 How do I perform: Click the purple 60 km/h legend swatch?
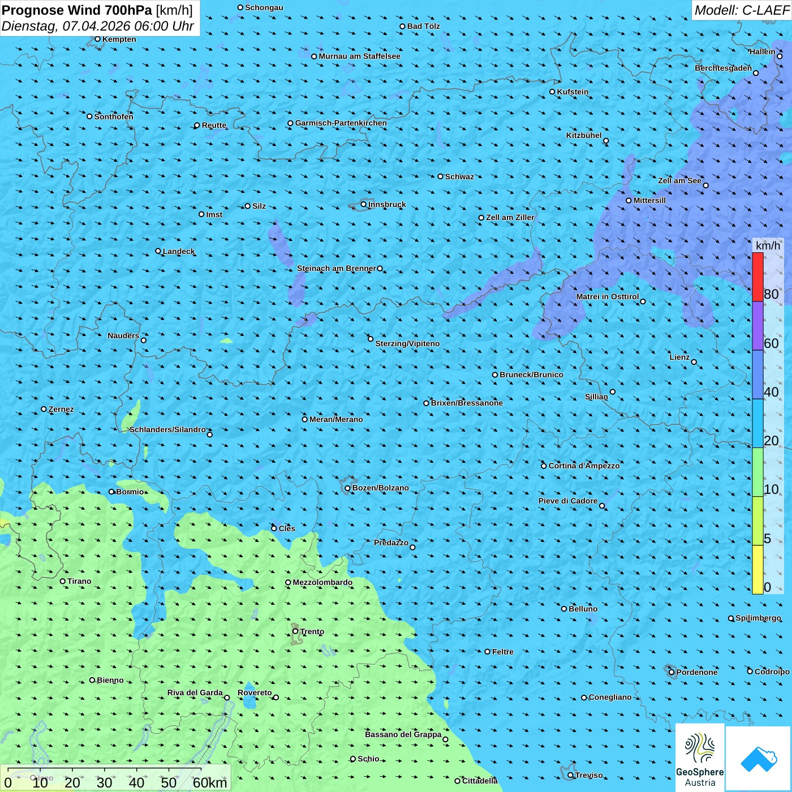coord(757,326)
